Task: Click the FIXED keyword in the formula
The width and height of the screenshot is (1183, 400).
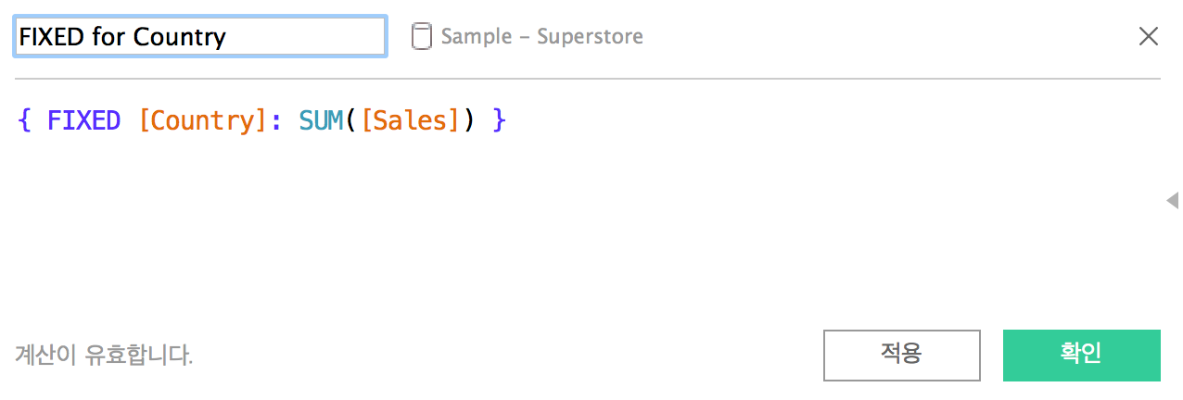Action: tap(83, 120)
